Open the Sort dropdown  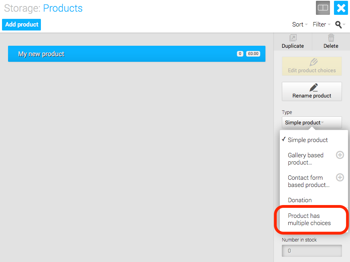click(x=300, y=24)
